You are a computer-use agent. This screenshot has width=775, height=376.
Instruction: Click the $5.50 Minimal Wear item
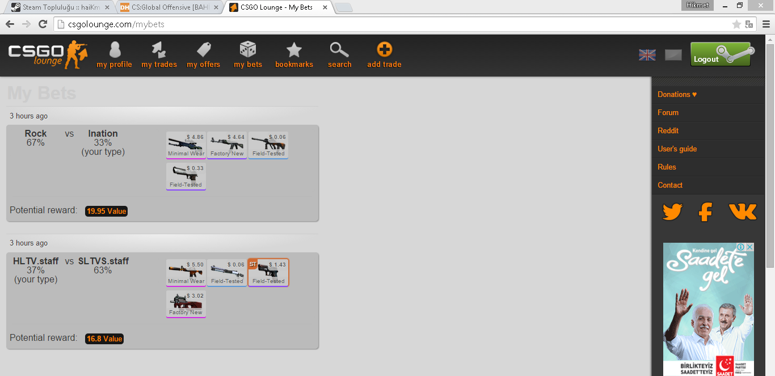pyautogui.click(x=186, y=273)
